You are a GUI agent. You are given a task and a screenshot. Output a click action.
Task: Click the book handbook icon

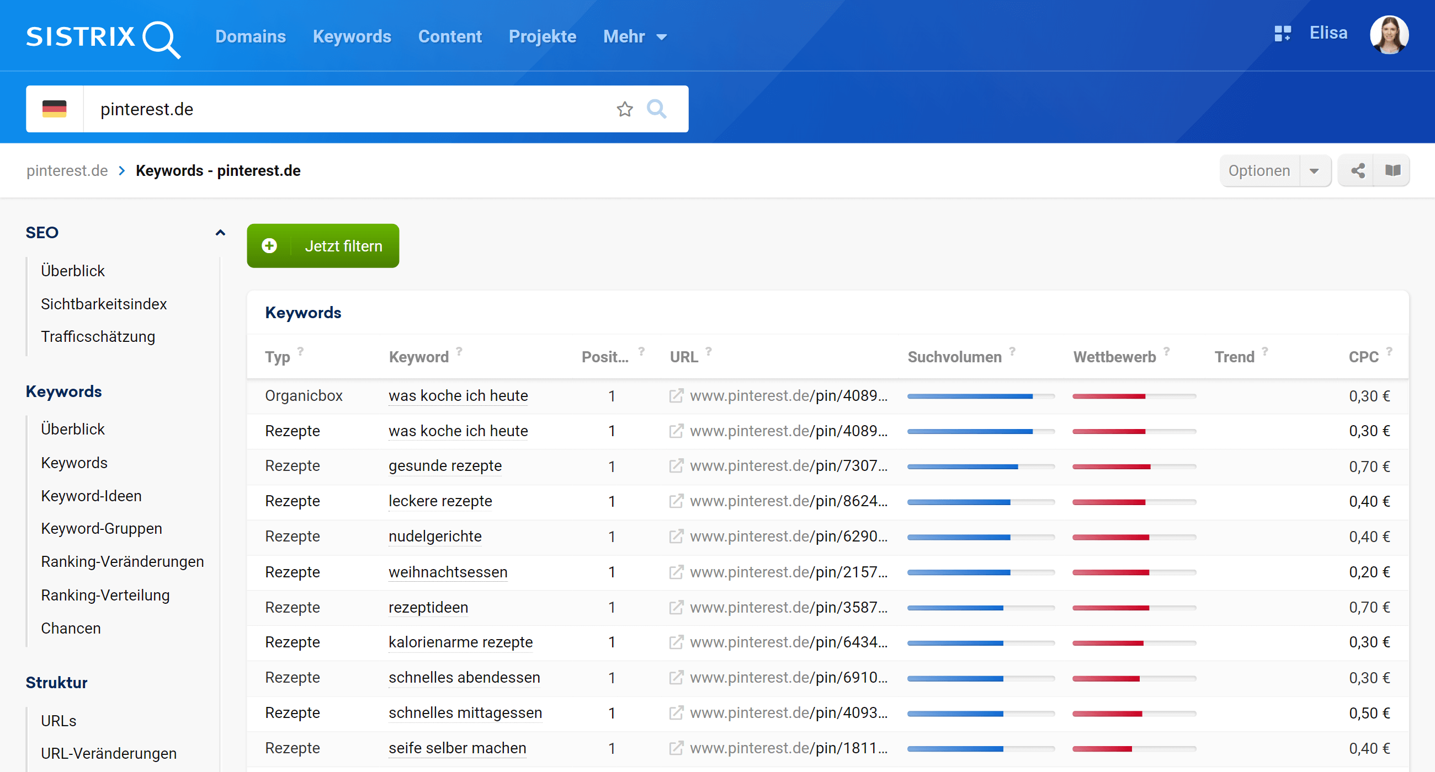point(1392,171)
